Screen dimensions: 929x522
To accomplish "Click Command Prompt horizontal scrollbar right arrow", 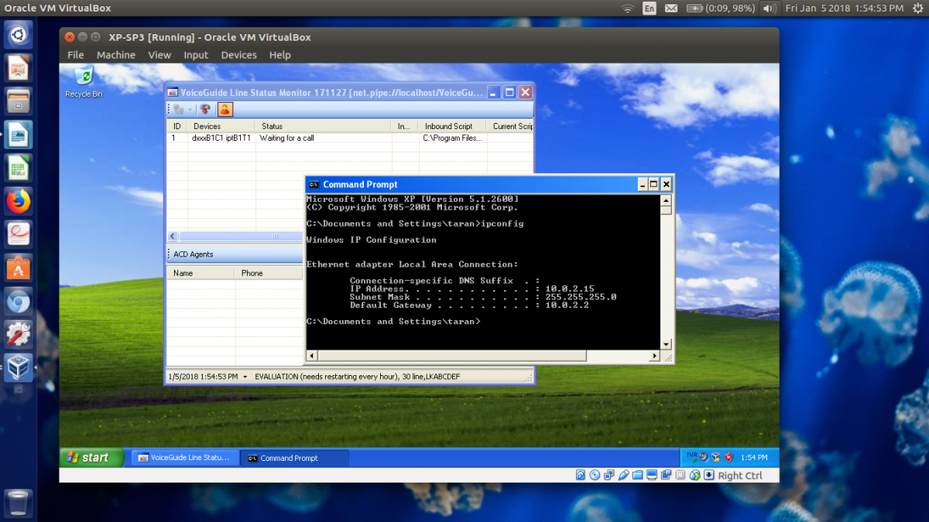I will [654, 356].
